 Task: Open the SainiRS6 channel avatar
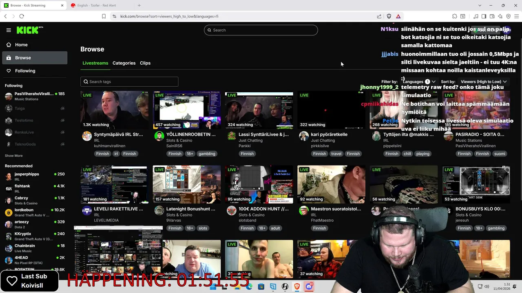(159, 136)
